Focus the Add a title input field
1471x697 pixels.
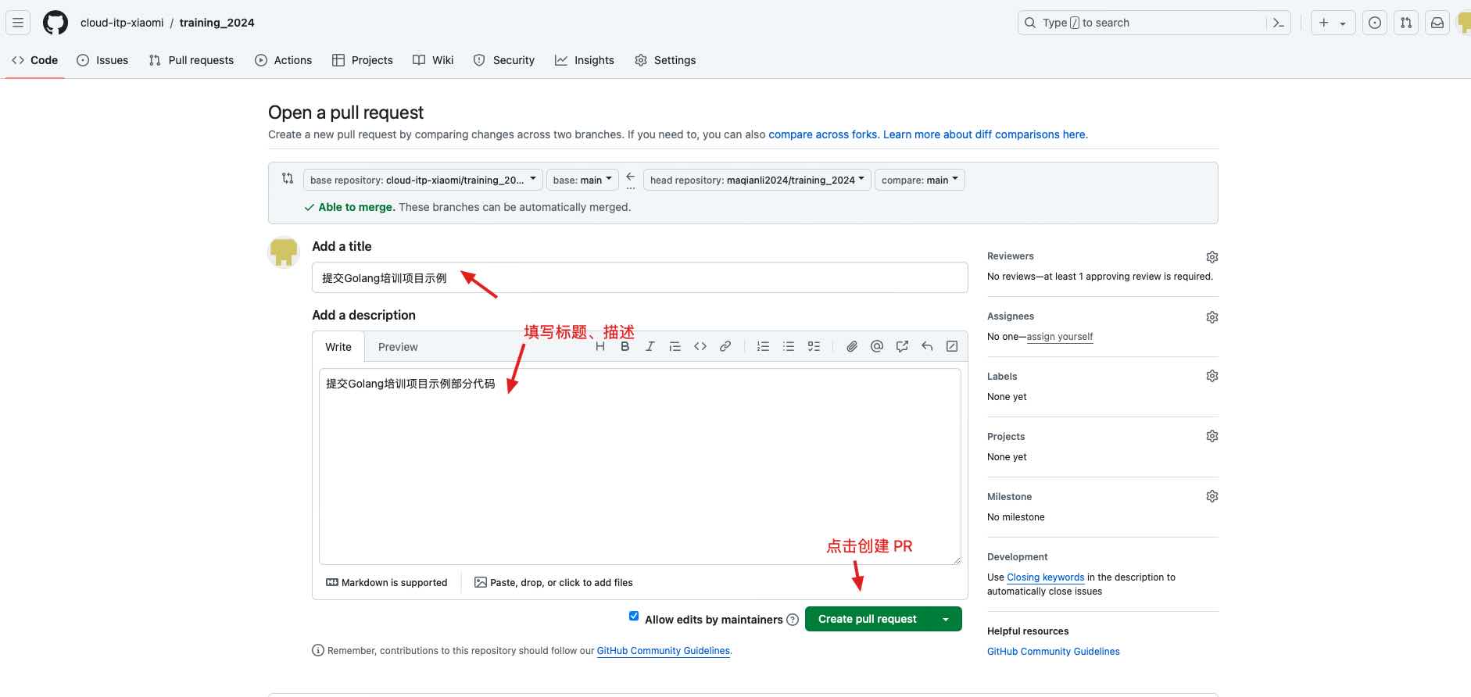pos(640,277)
